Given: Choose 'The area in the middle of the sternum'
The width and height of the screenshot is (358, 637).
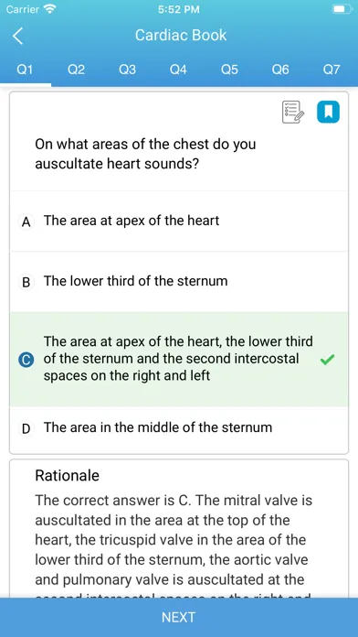Looking at the screenshot, I should [x=179, y=427].
